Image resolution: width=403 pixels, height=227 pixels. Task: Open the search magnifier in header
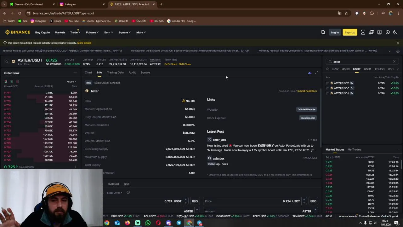click(x=323, y=32)
